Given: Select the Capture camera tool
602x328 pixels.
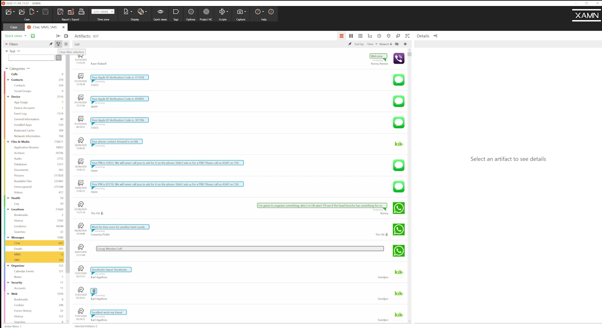Looking at the screenshot, I should (x=241, y=14).
